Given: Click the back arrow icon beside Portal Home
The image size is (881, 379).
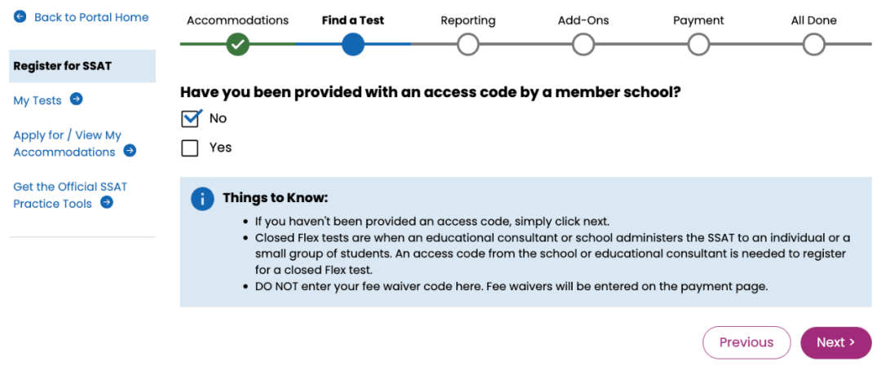Looking at the screenshot, I should point(20,17).
